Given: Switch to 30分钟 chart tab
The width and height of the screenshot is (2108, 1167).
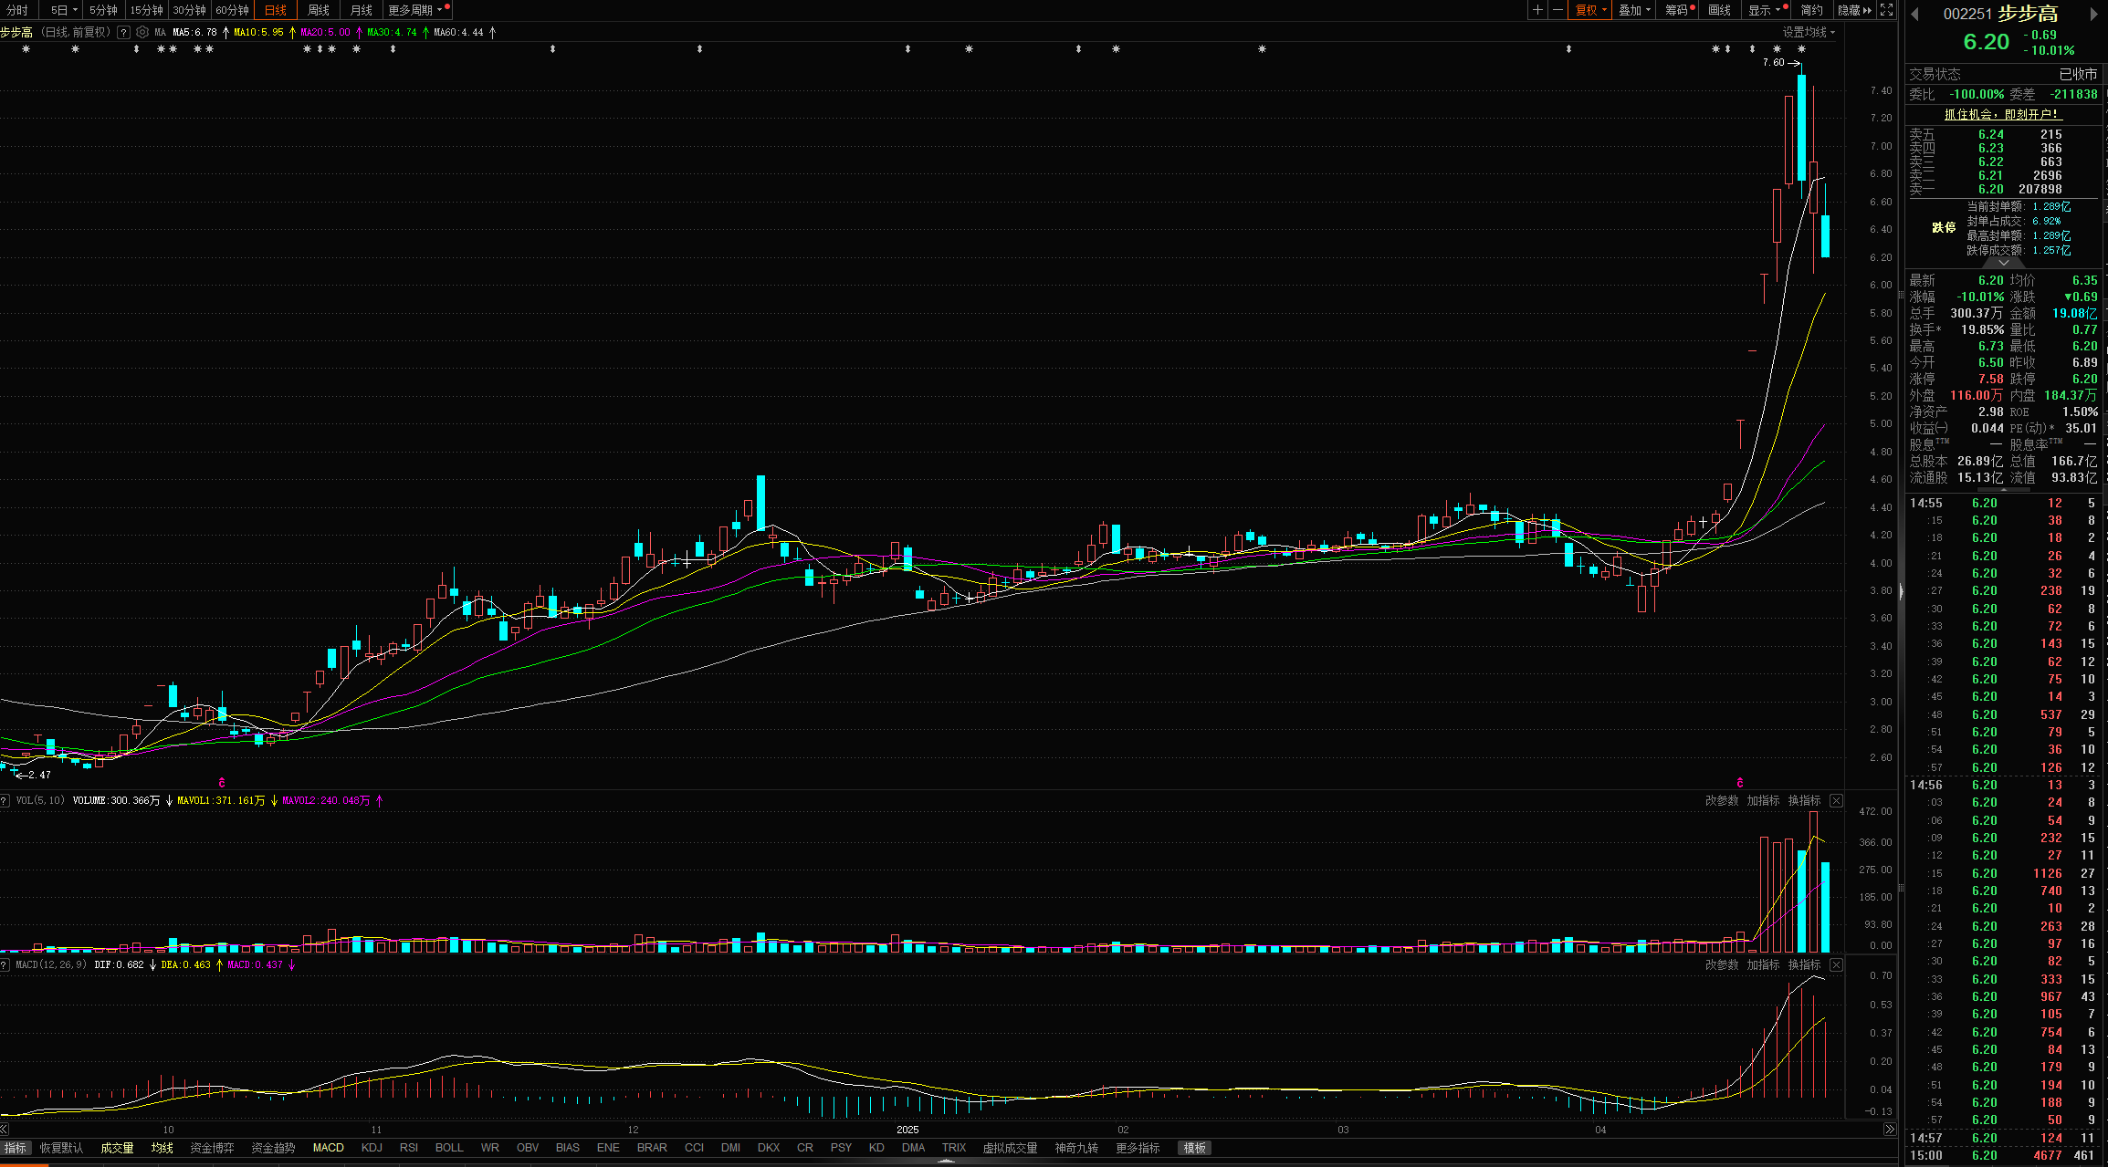Looking at the screenshot, I should point(189,10).
